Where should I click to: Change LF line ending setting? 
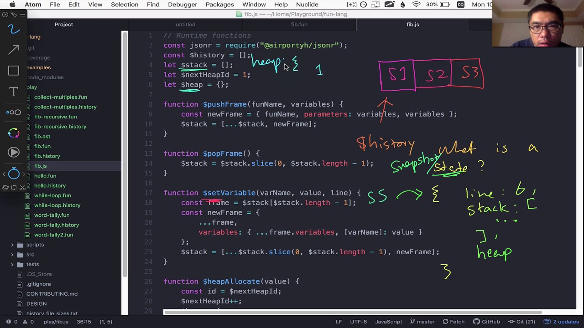339,322
